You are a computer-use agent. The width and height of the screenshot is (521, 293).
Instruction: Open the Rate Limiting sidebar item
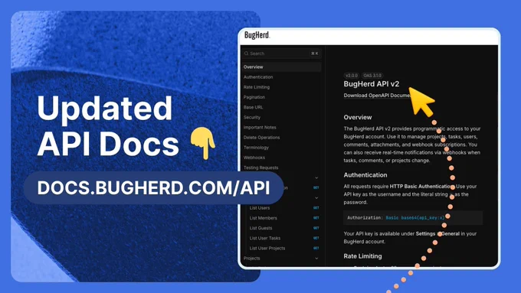coord(257,87)
